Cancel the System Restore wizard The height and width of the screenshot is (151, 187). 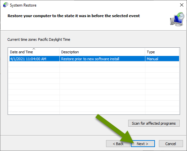click(x=171, y=144)
